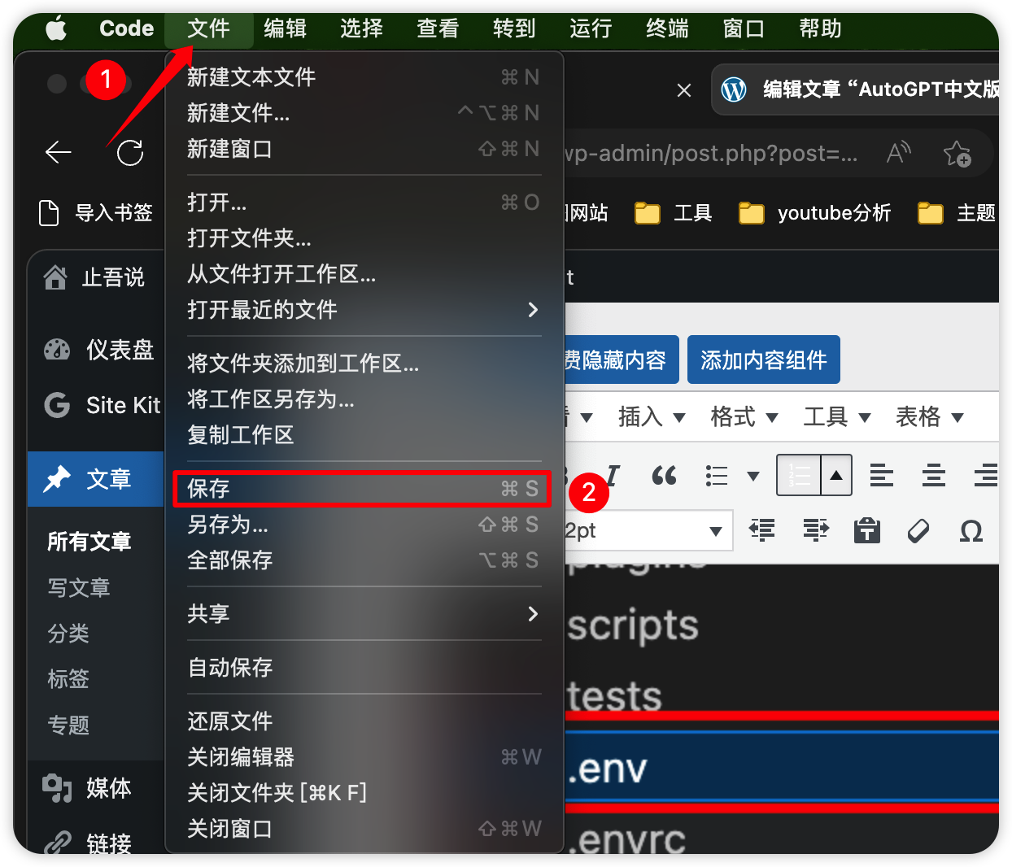Click the 导入书签 bookmark item

pos(96,213)
